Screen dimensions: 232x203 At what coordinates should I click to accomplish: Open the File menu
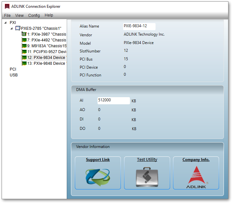click(x=7, y=15)
